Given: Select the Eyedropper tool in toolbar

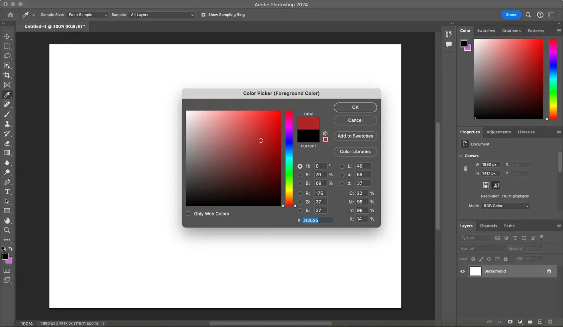Looking at the screenshot, I should [x=7, y=95].
